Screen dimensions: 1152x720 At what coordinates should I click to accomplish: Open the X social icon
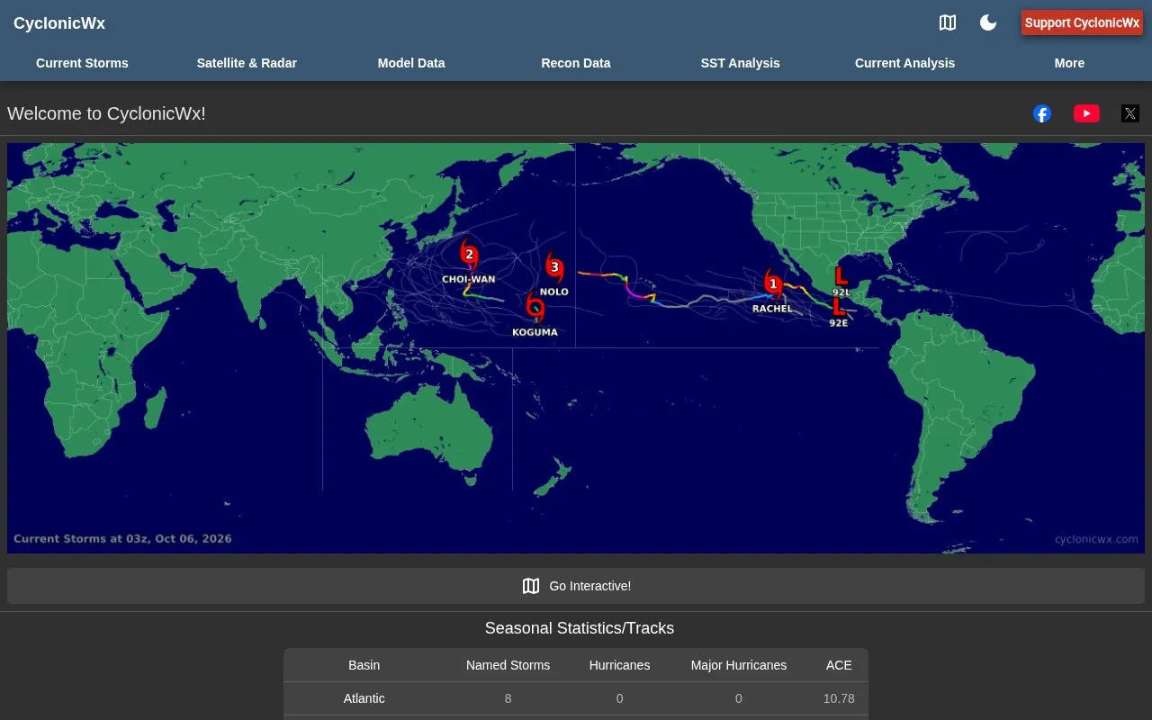(1130, 113)
